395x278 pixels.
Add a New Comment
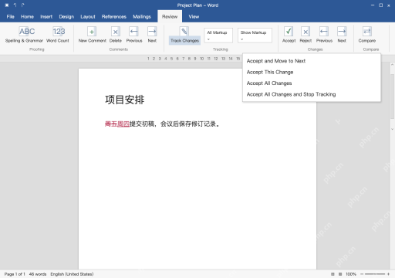point(92,35)
